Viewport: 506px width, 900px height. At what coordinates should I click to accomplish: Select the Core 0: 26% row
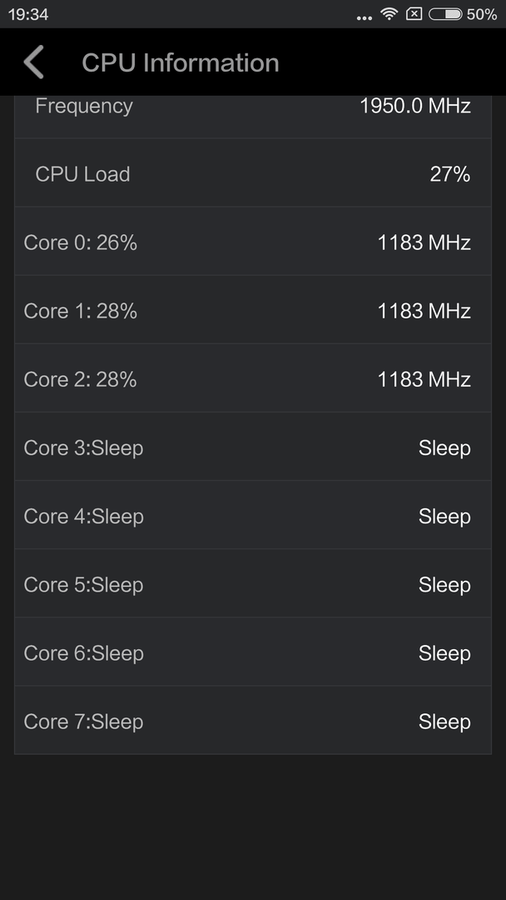(x=253, y=241)
